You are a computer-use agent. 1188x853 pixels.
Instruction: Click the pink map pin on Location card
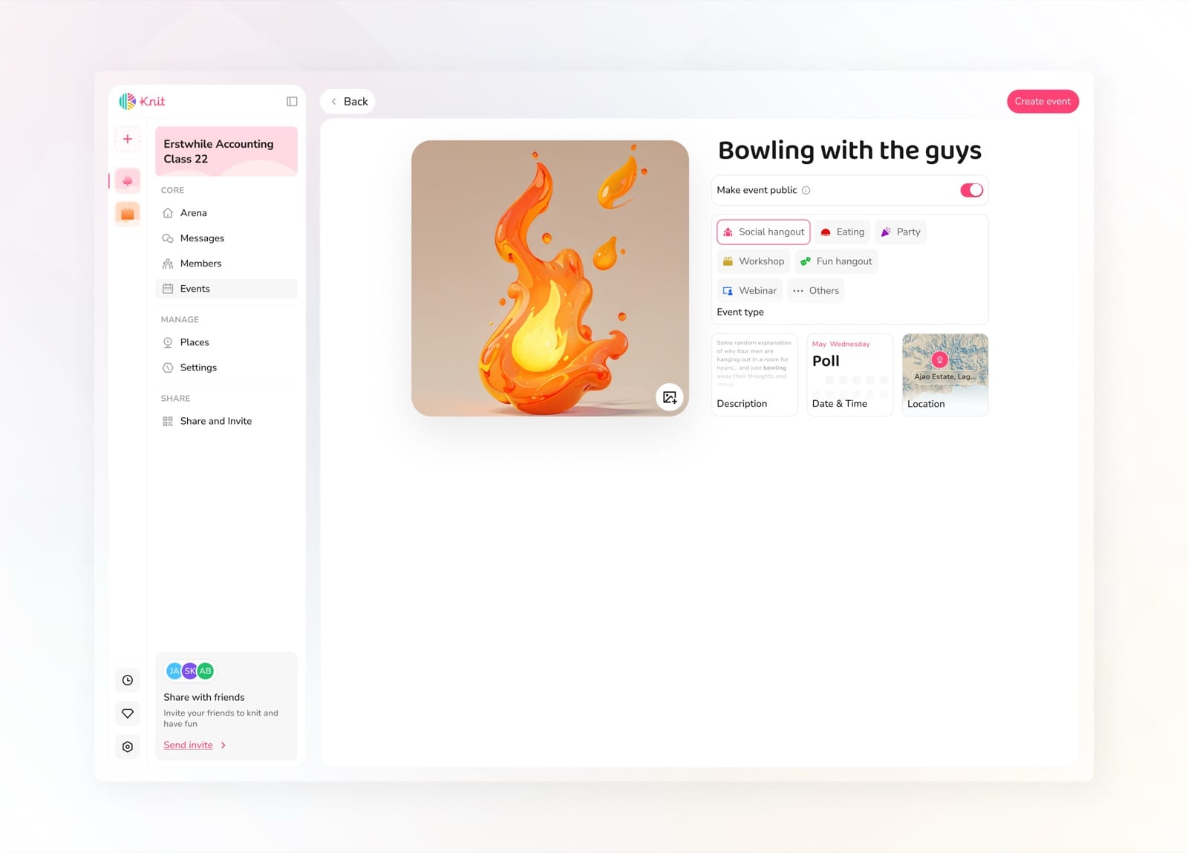coord(940,359)
